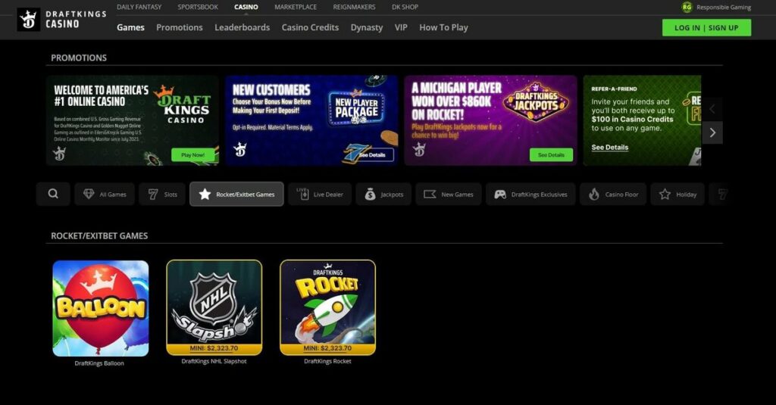
Task: Open the Responsible Gaming RG badge
Action: point(687,7)
